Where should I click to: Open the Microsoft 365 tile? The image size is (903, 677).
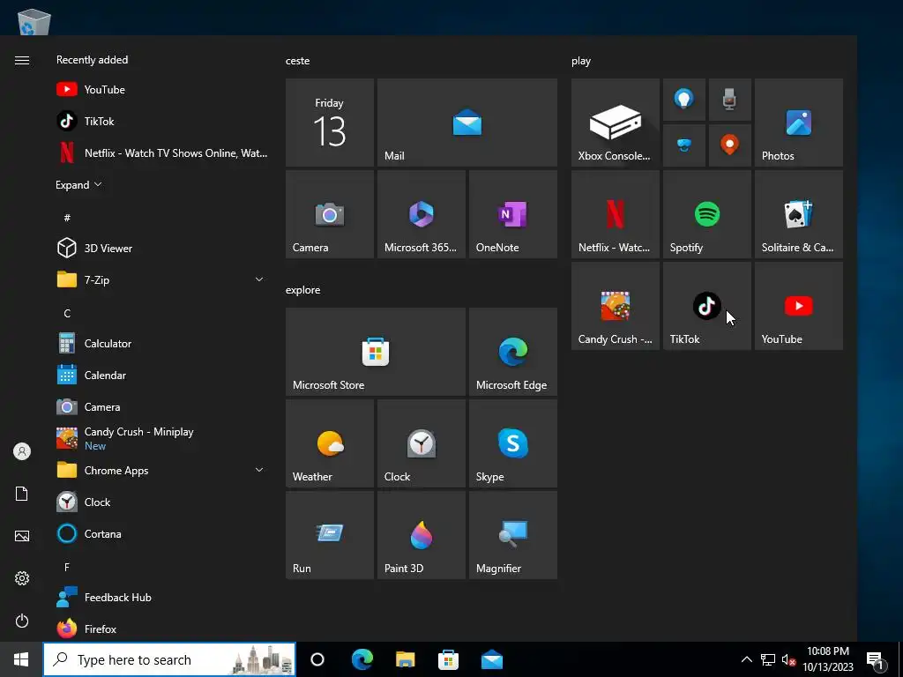(421, 214)
